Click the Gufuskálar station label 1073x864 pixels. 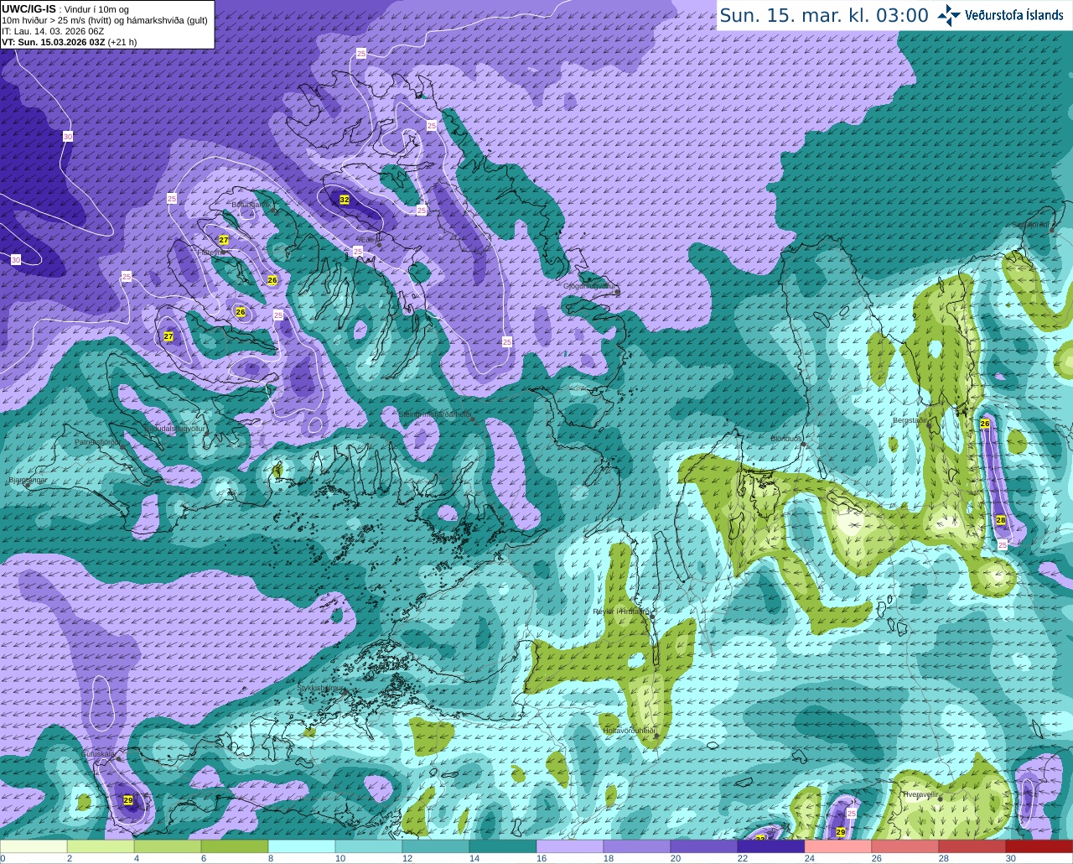coord(98,753)
